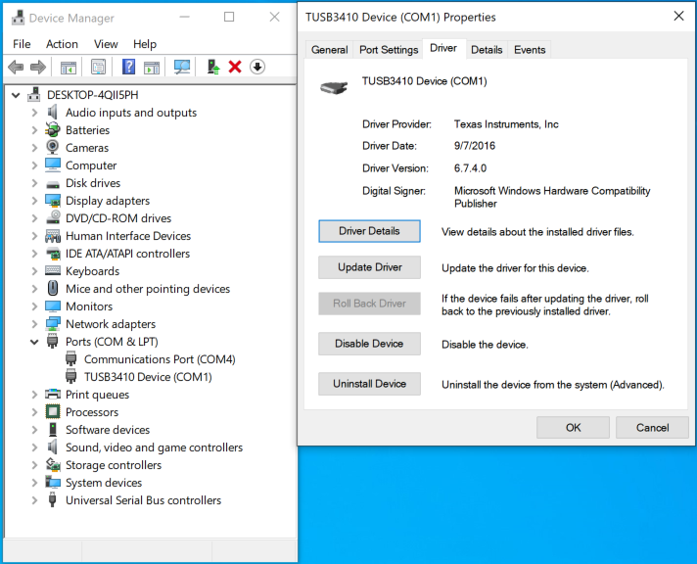Click the Update device driver toolbar icon

coord(213,68)
